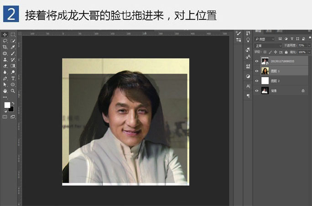
Task: Toggle the adjustment layer filter
Action: (x=286, y=39)
